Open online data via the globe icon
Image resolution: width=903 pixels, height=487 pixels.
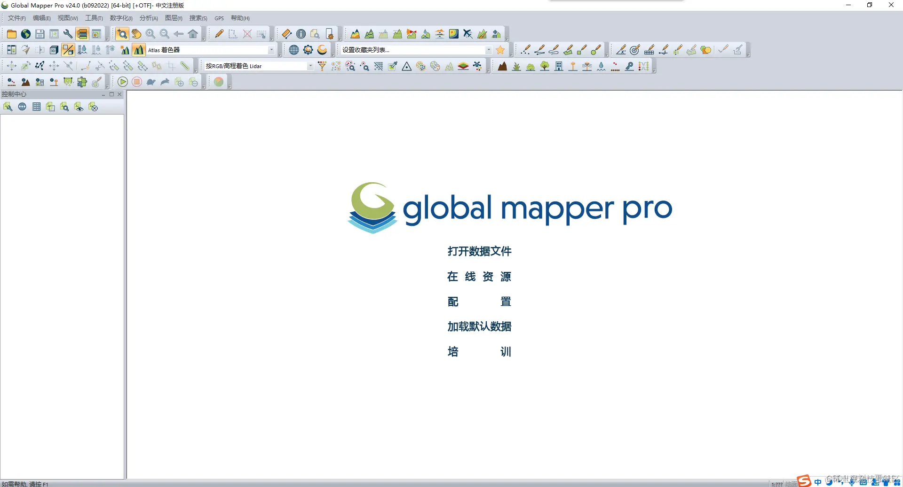tap(26, 34)
